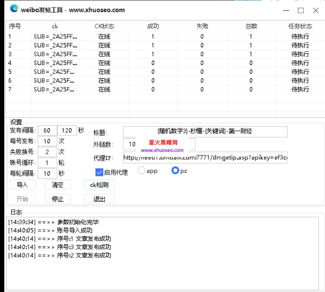Select the app radio button
Viewport: 325px width, 292px height.
[142, 171]
